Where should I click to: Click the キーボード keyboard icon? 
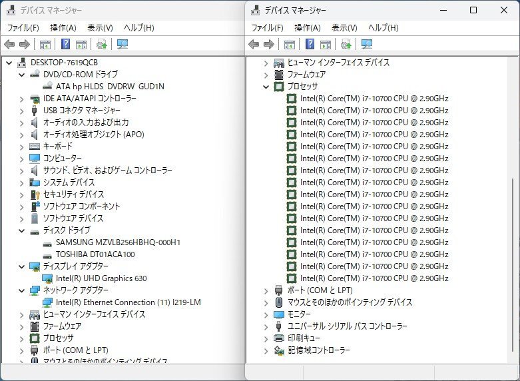(x=35, y=146)
